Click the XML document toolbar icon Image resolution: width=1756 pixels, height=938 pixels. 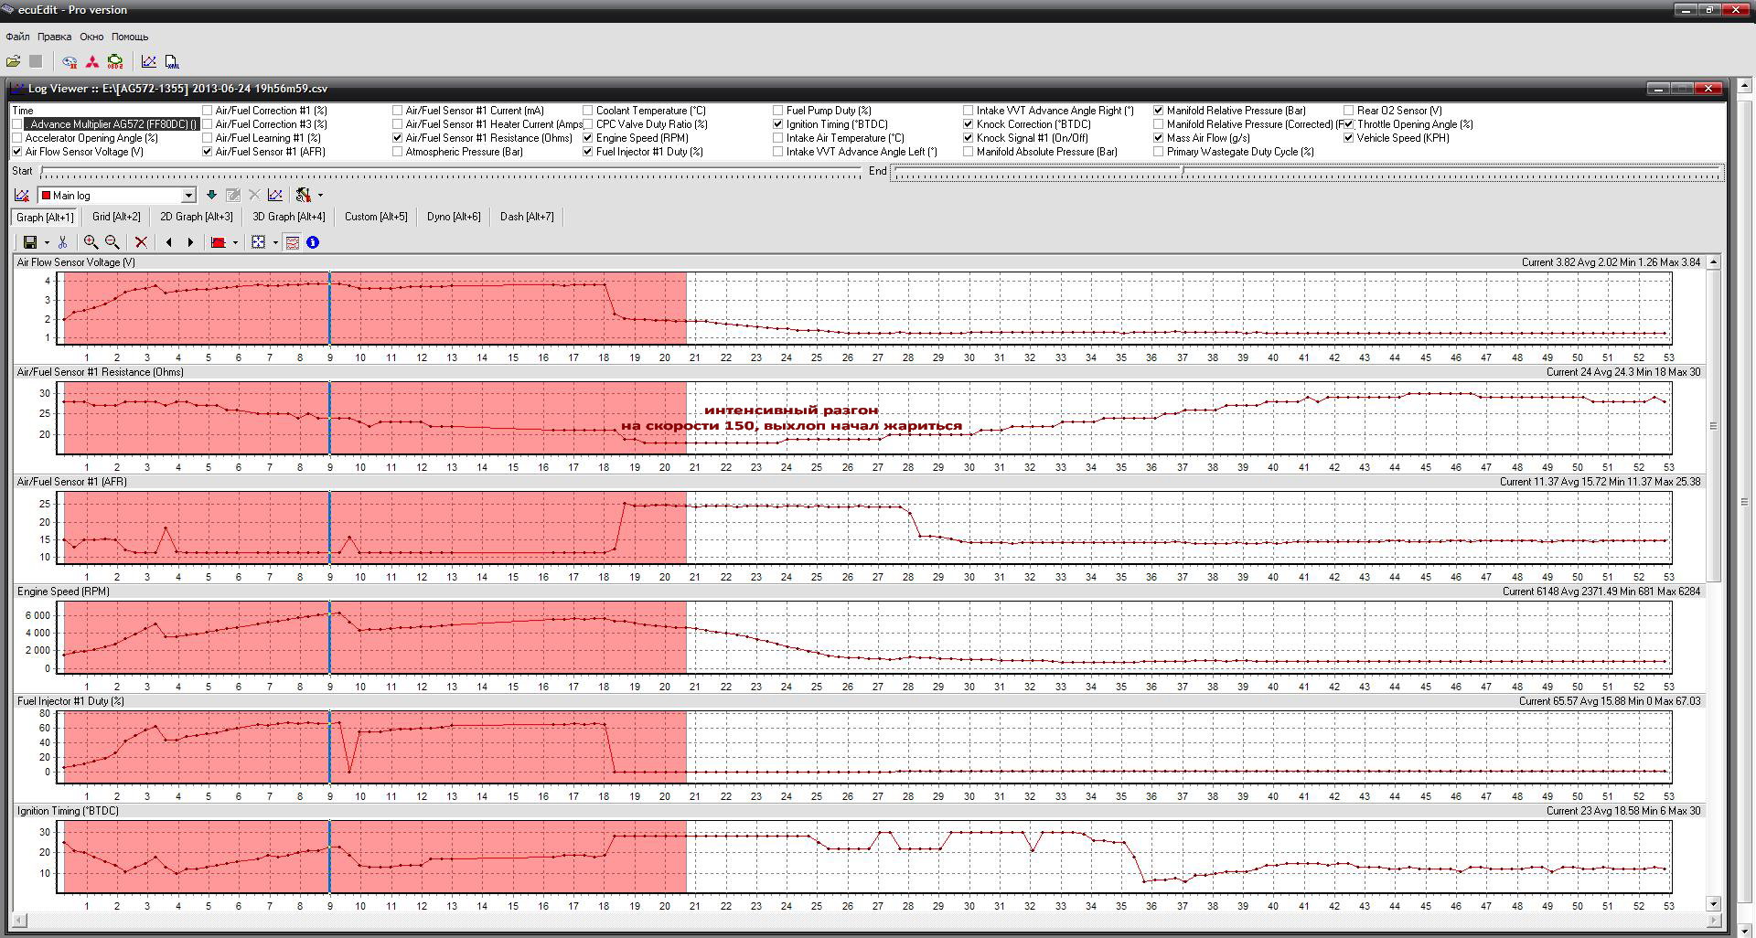172,61
